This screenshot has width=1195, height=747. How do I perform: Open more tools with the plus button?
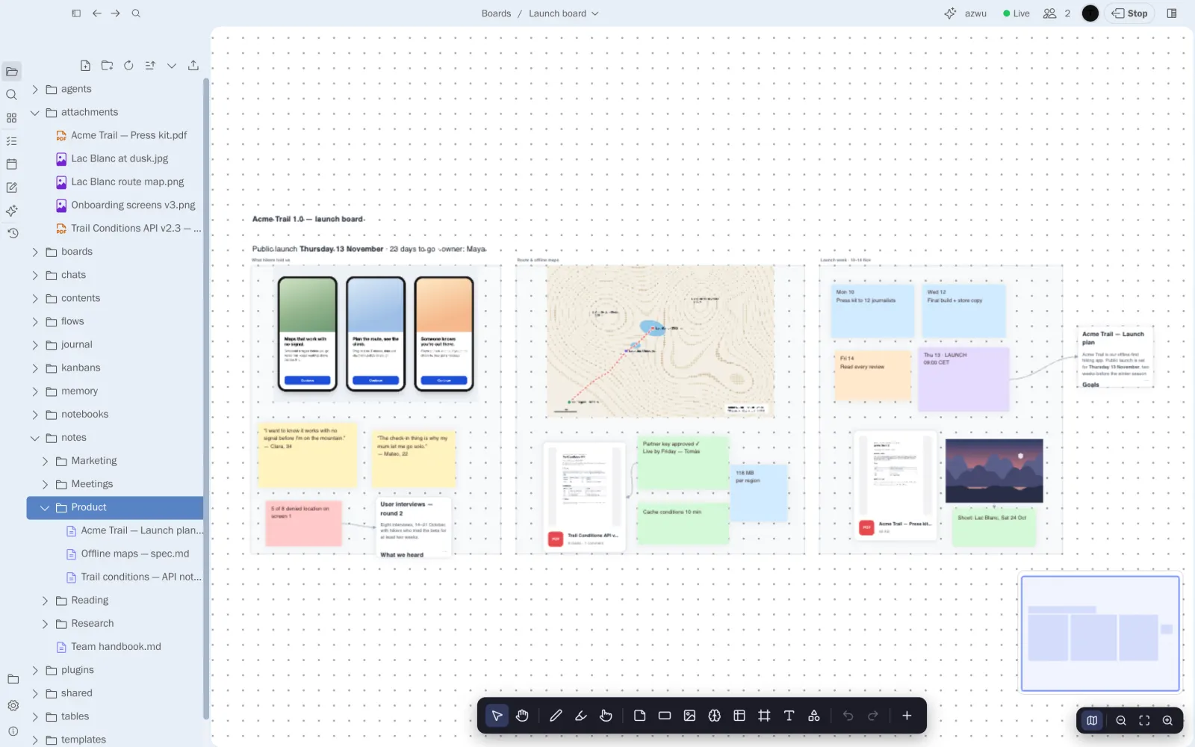(x=907, y=716)
